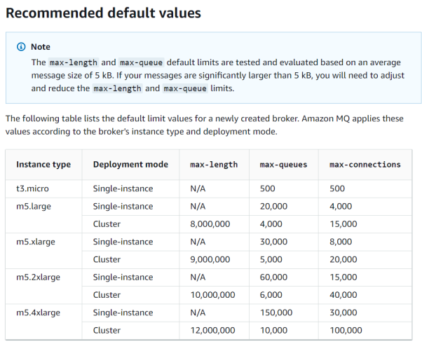The width and height of the screenshot is (422, 344).
Task: Click the 20,000 max-queues value for m5.large
Action: point(273,206)
